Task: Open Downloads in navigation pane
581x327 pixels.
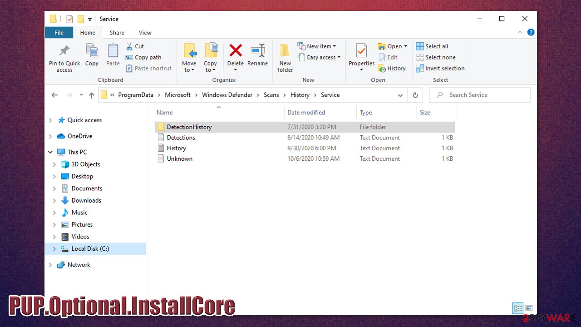Action: (x=86, y=200)
